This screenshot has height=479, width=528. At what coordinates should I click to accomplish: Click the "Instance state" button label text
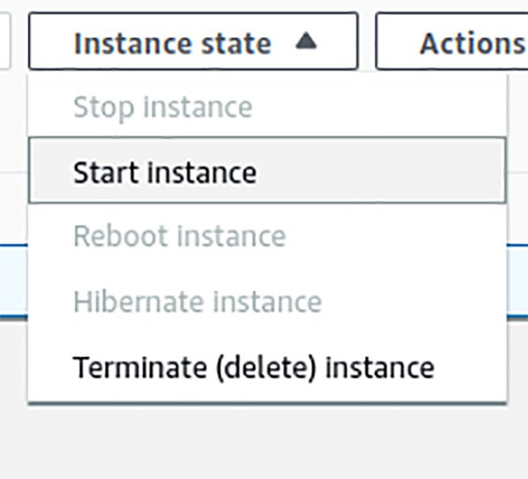[172, 41]
